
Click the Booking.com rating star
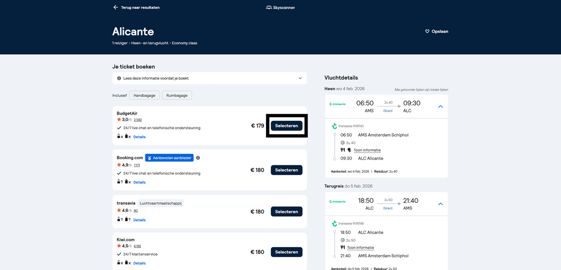[x=119, y=165]
